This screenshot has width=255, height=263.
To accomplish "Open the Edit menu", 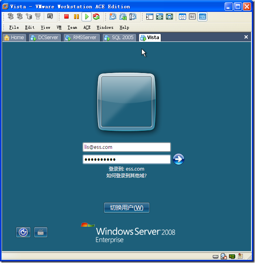I will 30,27.
